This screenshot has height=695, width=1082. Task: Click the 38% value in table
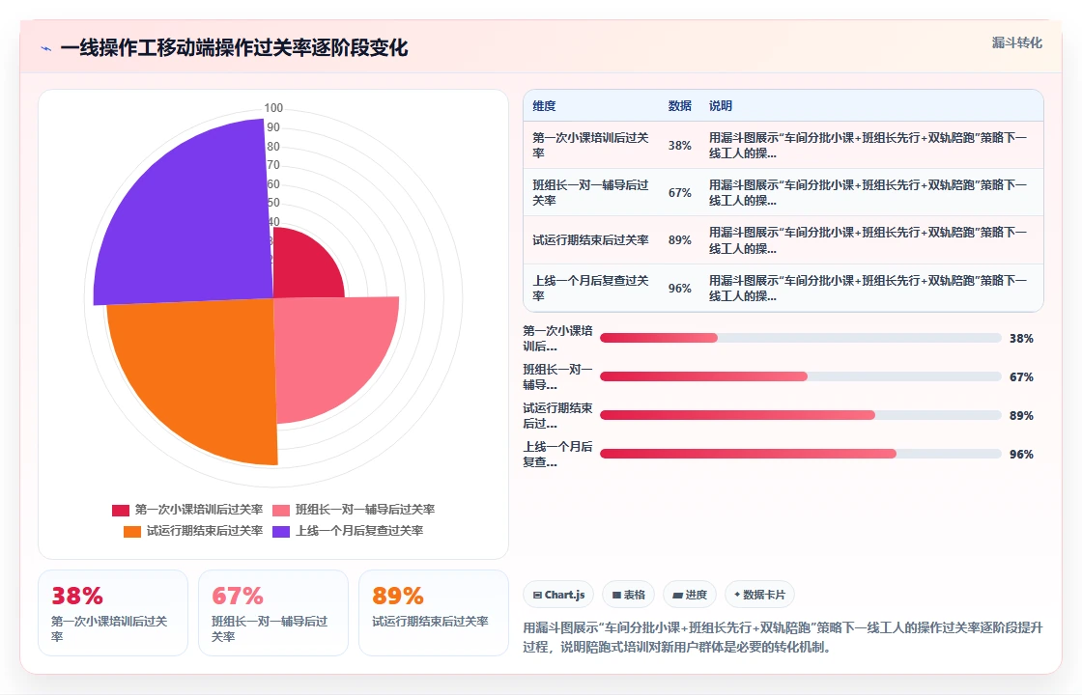coord(680,146)
